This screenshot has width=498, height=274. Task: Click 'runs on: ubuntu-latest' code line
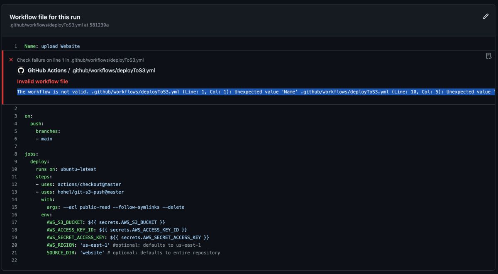(66, 169)
